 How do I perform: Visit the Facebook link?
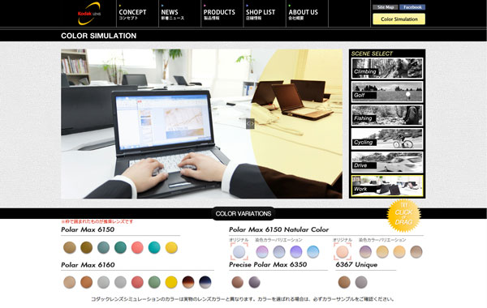[x=412, y=7]
